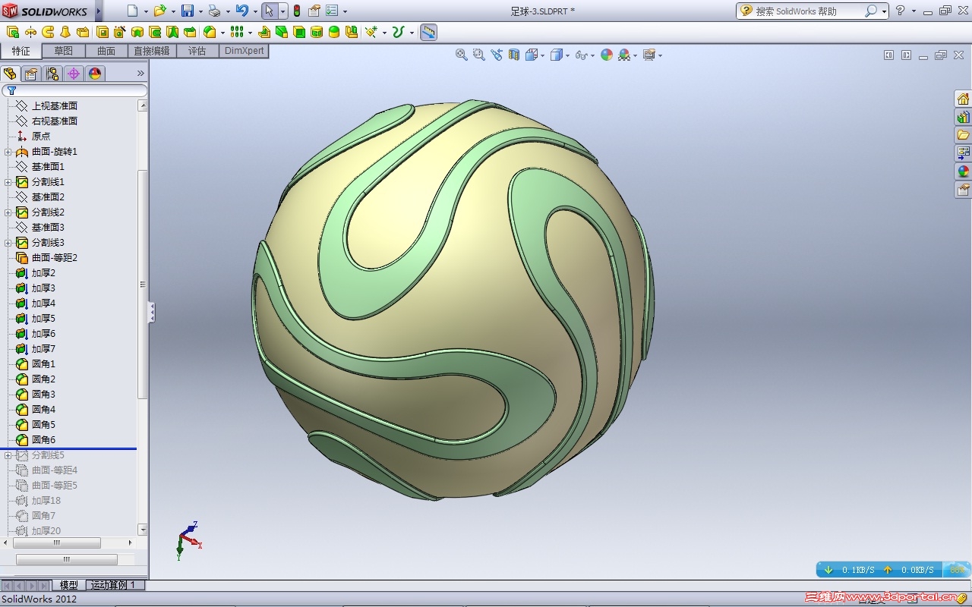Viewport: 972px width, 607px height.
Task: Undo the last action with the Undo arrow
Action: point(241,11)
